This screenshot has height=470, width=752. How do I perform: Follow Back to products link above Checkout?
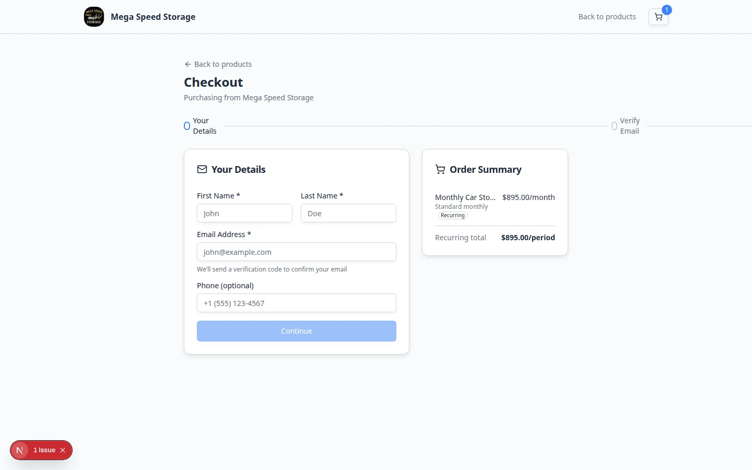(218, 64)
